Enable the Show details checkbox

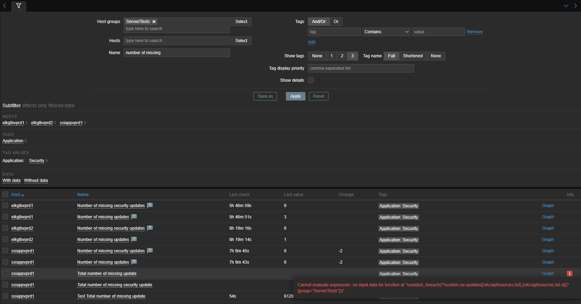(x=311, y=80)
